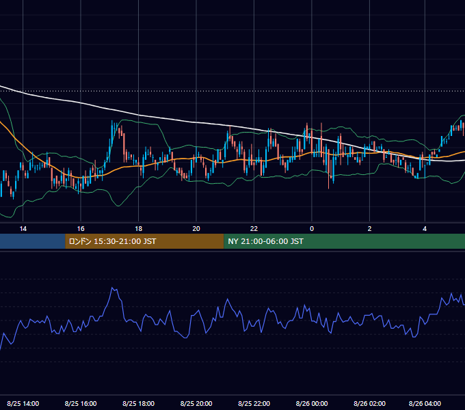Click the 0 hour label on the price chart axis
The width and height of the screenshot is (465, 410).
click(x=312, y=229)
